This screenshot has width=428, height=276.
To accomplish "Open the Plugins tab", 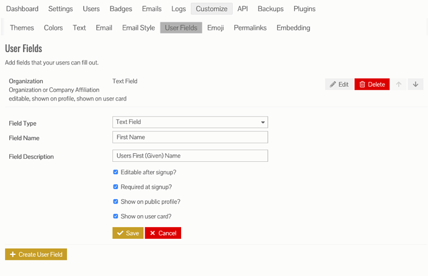I will pyautogui.click(x=305, y=9).
